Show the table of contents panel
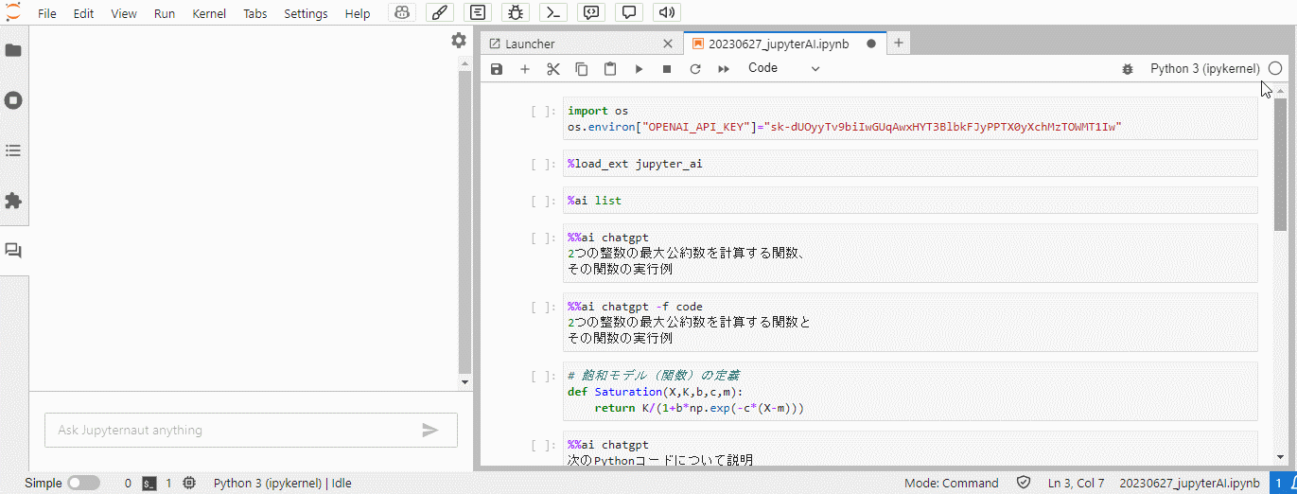This screenshot has height=494, width=1297. pos(13,150)
